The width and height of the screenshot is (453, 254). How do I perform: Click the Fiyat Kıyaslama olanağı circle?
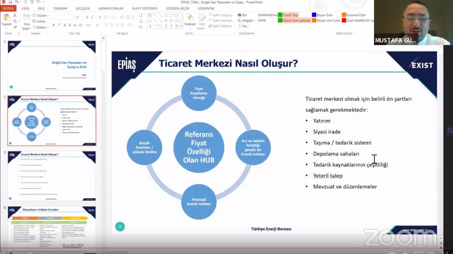pyautogui.click(x=199, y=93)
